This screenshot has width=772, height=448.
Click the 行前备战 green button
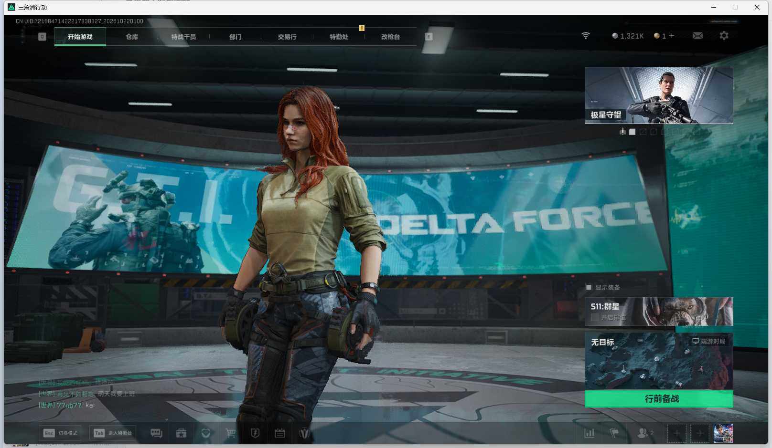(659, 399)
